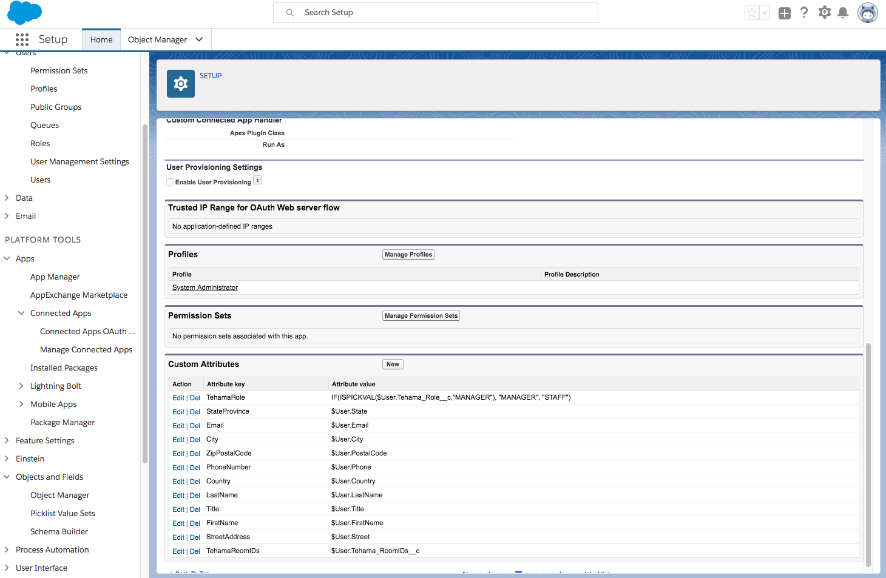Viewport: 886px width, 578px height.
Task: Open Roles in the sidebar
Action: tap(40, 143)
